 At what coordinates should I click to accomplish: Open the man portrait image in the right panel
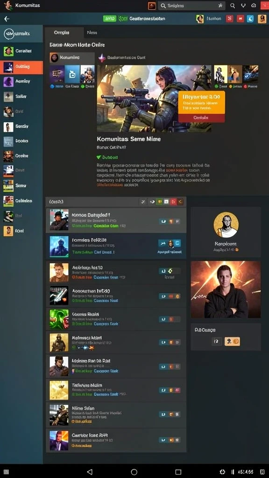pos(226,289)
